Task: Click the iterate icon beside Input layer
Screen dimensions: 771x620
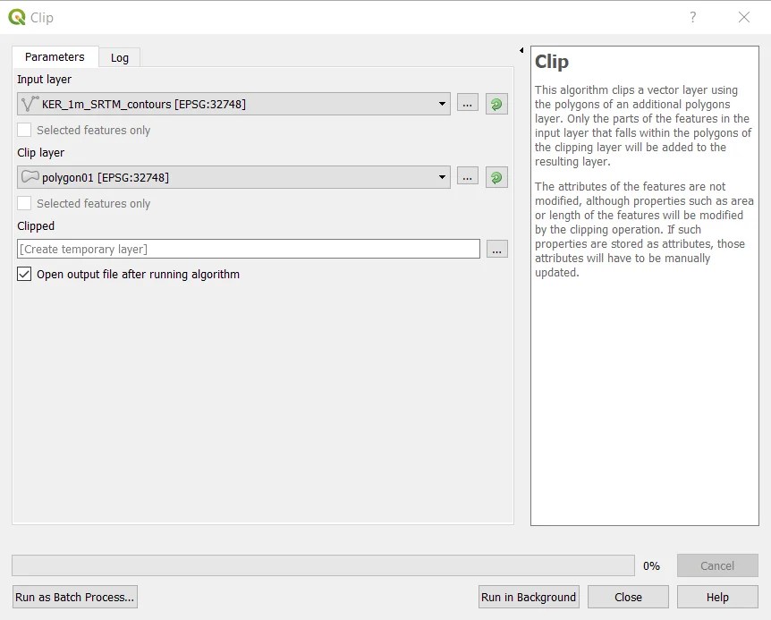Action: [x=496, y=104]
